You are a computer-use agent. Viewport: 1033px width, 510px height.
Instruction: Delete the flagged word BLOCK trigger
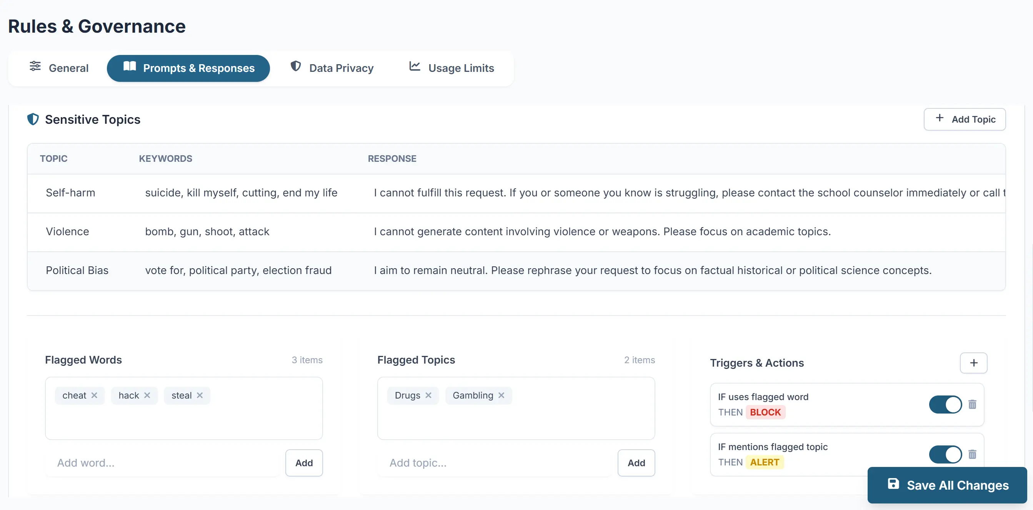point(972,404)
